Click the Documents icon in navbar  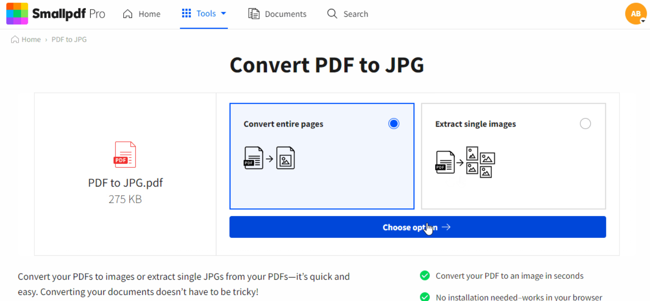254,14
